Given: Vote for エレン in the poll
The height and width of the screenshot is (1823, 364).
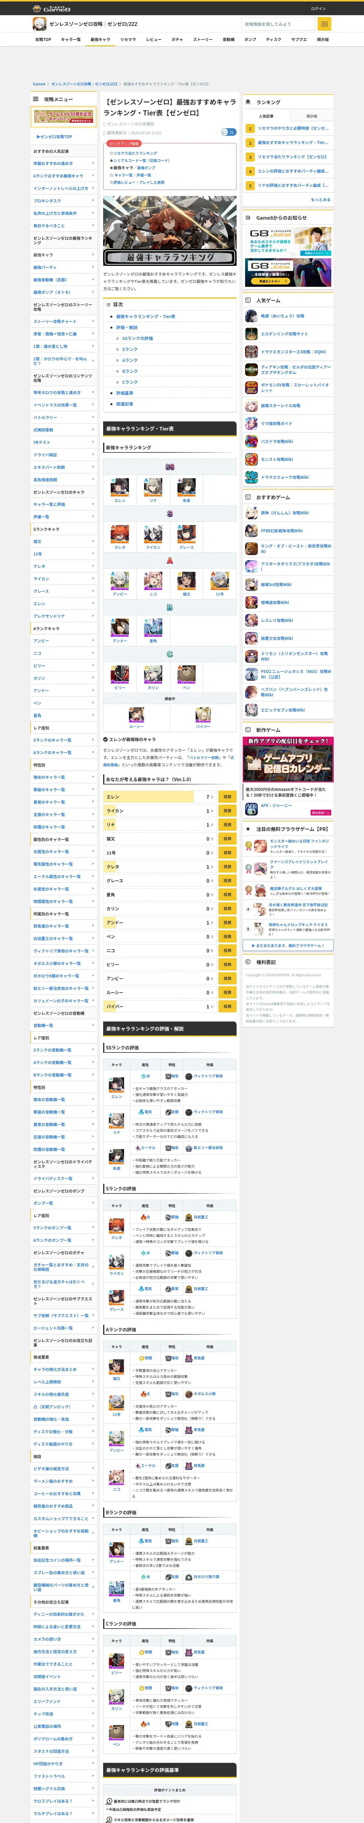Looking at the screenshot, I should tap(227, 797).
